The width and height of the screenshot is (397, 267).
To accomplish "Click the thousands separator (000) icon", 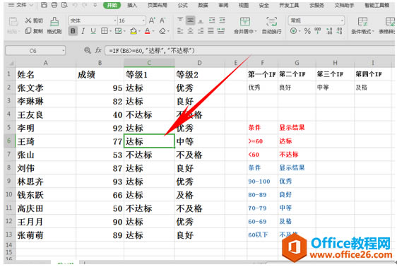I will (317, 31).
